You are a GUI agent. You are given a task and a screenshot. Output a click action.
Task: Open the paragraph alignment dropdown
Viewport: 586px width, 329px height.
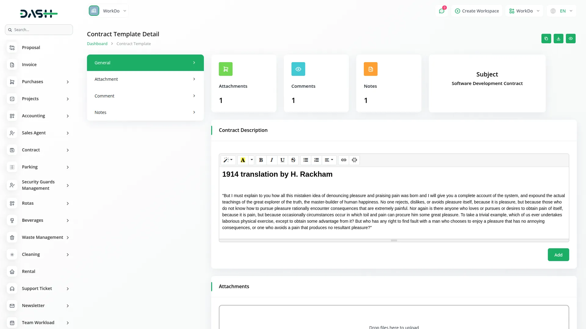point(329,160)
